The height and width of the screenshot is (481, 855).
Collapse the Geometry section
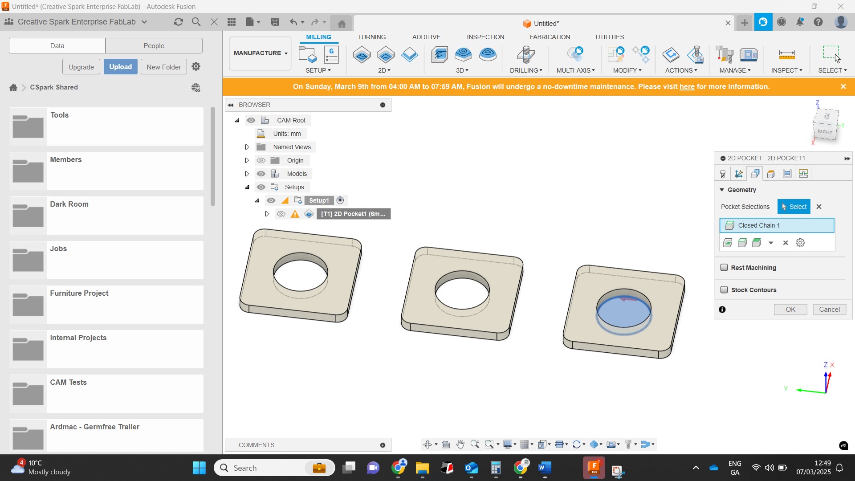point(722,190)
